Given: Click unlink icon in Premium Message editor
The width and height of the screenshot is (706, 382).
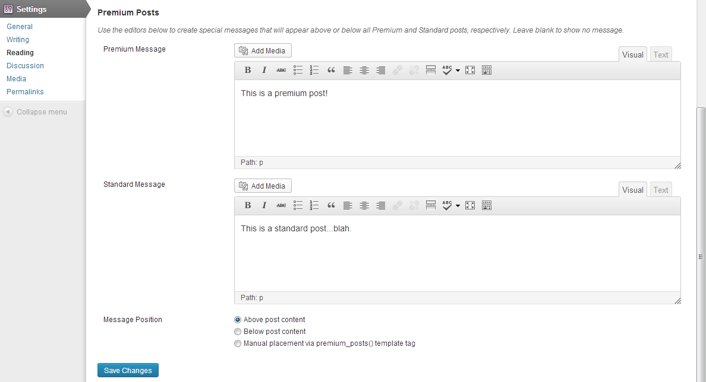Looking at the screenshot, I should point(414,70).
